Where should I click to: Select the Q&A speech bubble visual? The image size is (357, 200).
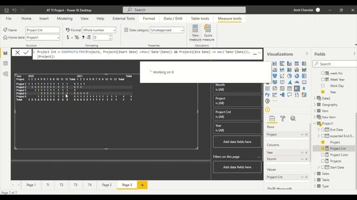pyautogui.click(x=290, y=95)
